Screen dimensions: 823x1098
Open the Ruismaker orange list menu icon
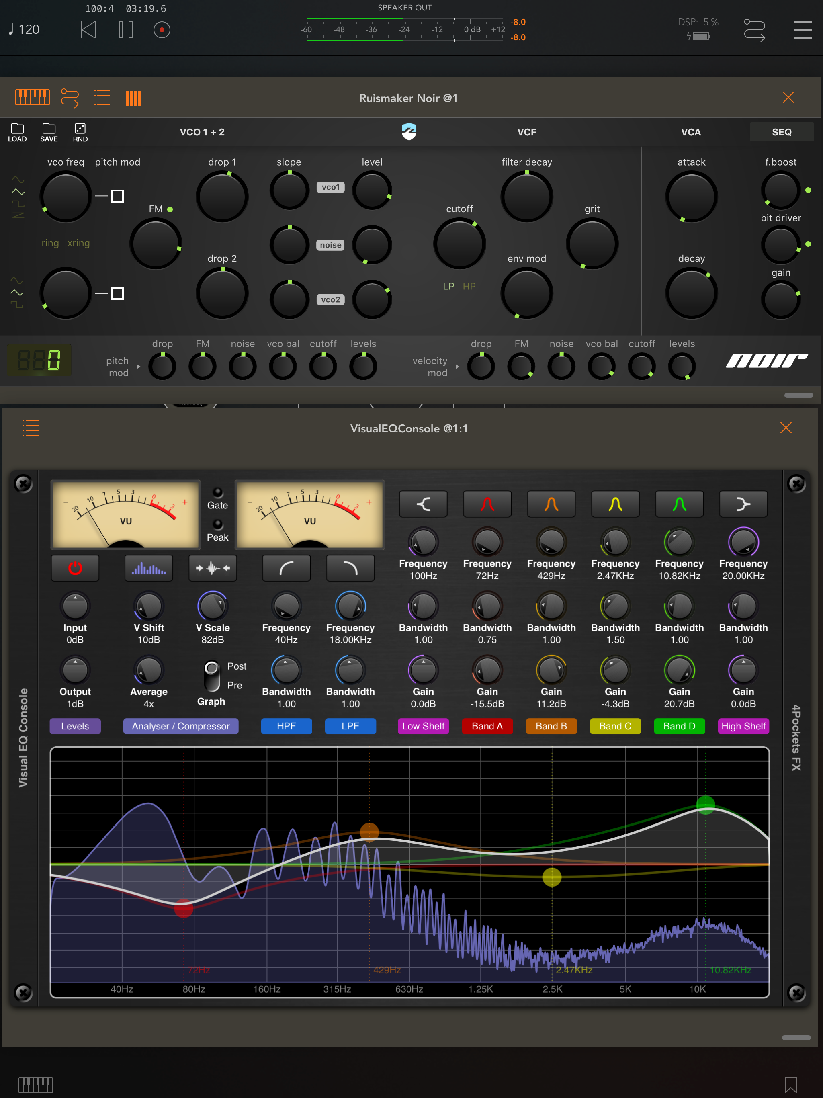[102, 97]
